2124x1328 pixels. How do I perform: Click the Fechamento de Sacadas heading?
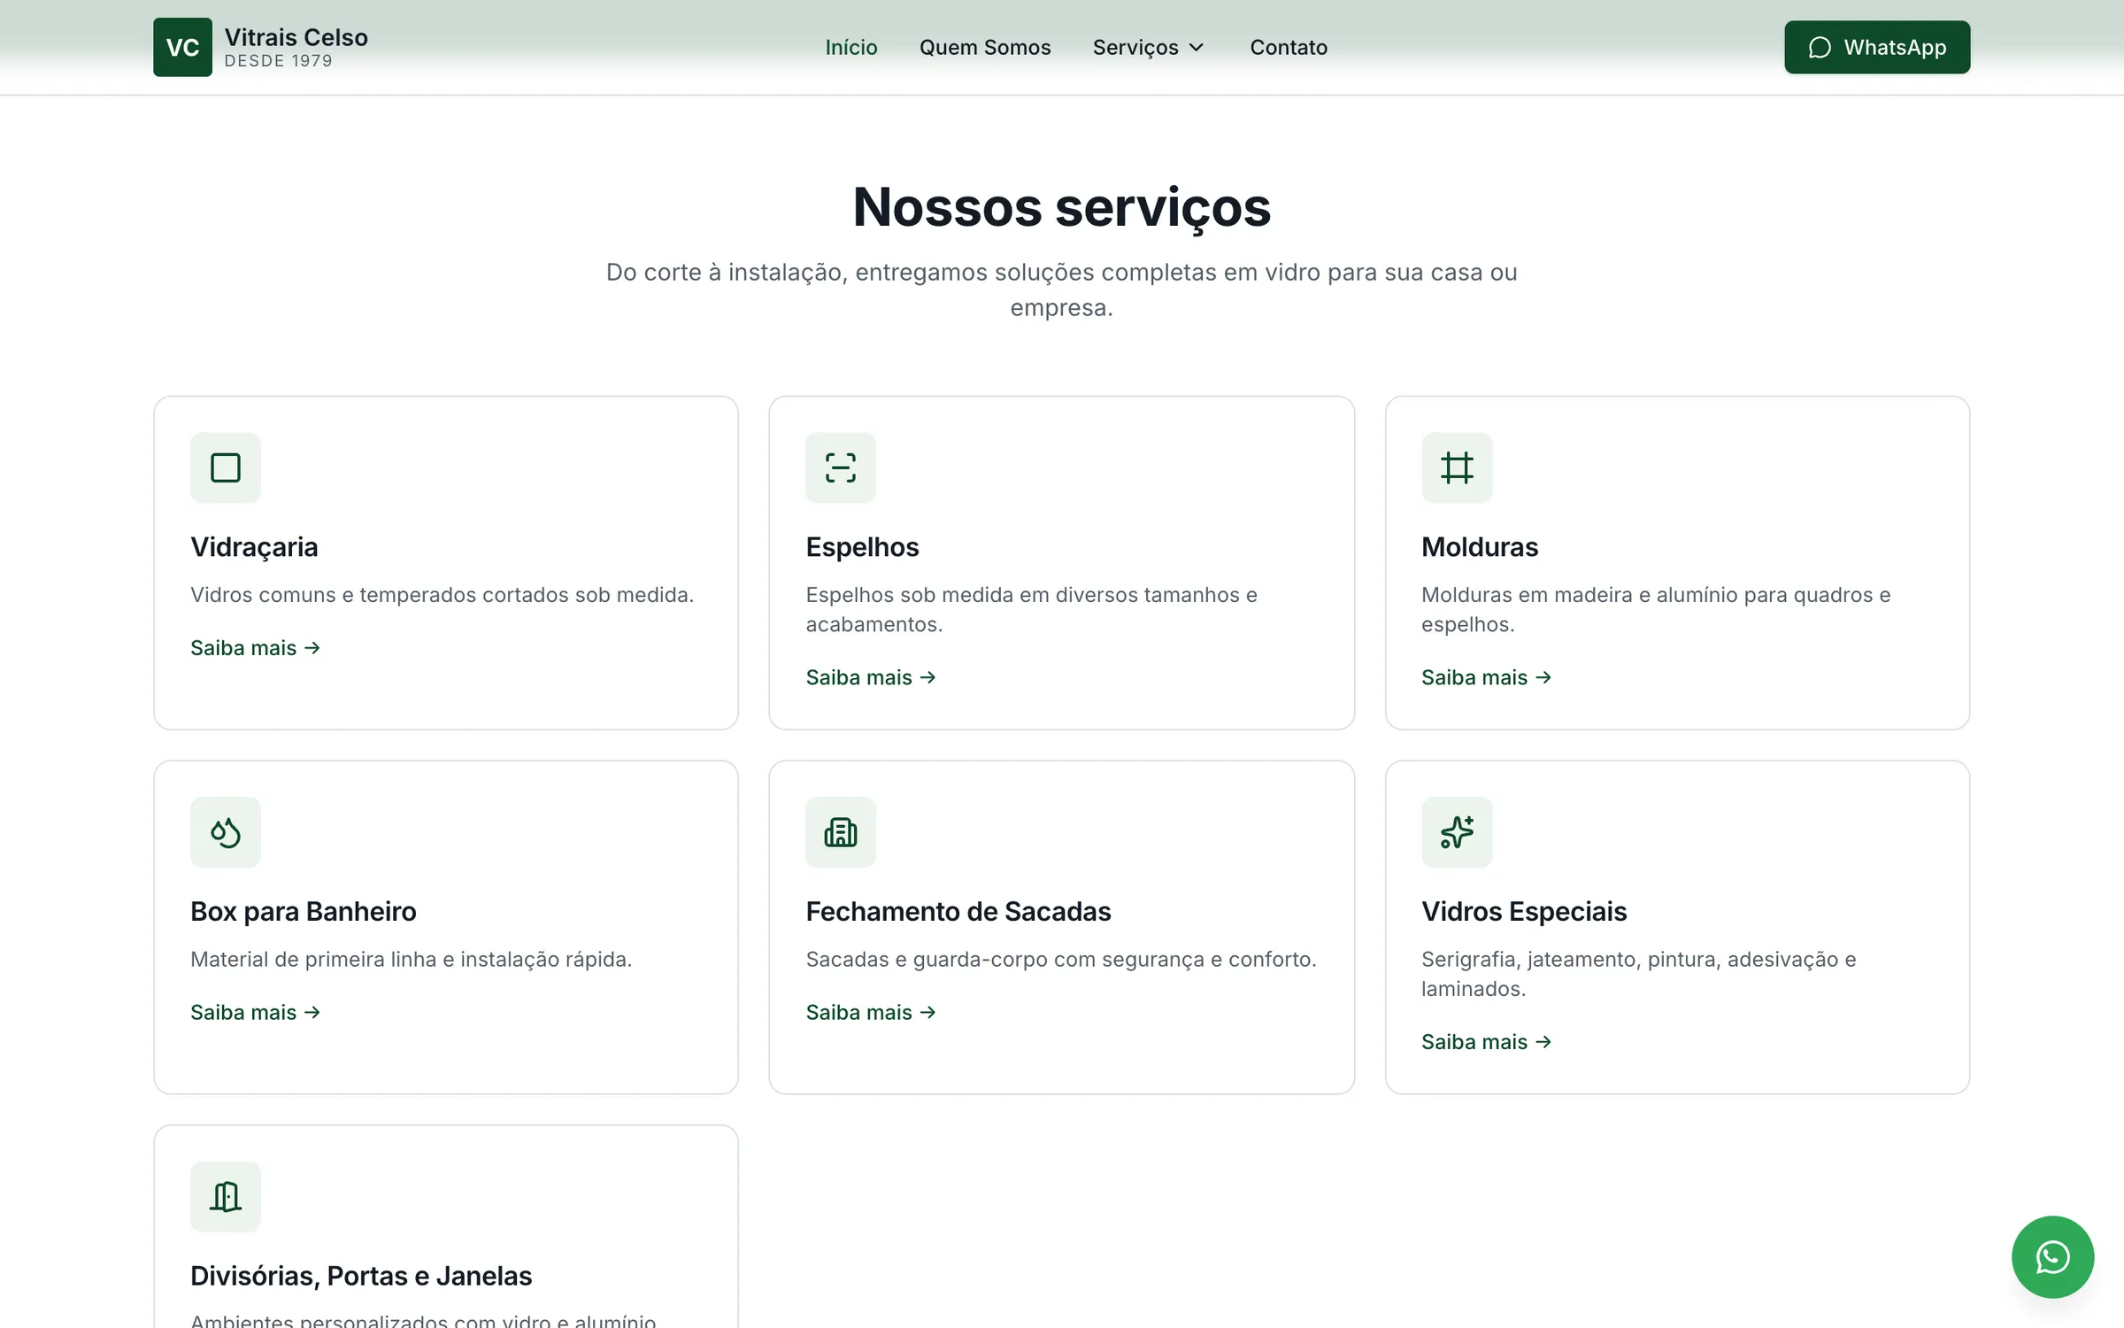tap(958, 911)
